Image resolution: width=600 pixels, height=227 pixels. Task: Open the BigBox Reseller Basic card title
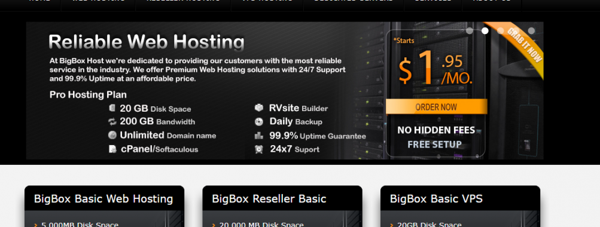pos(269,199)
